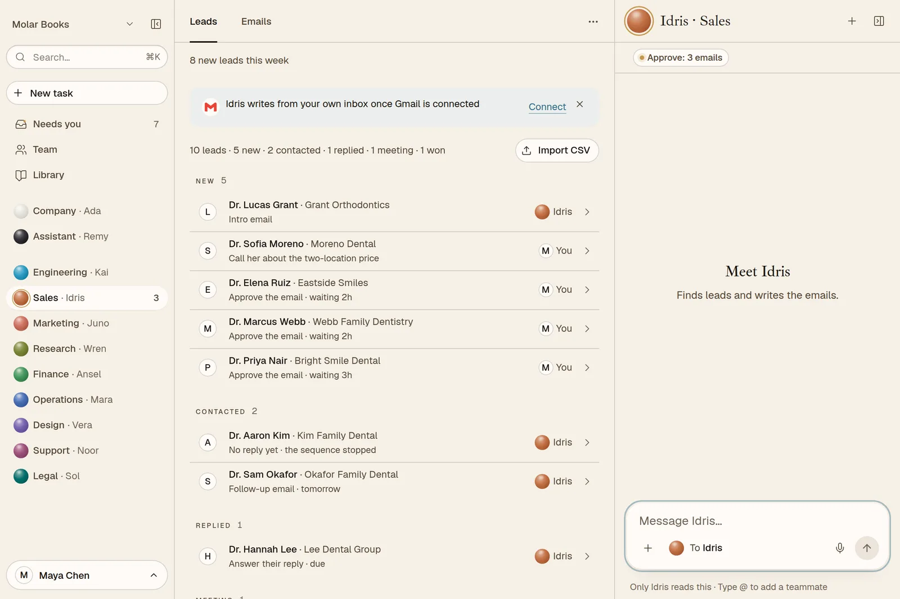The width and height of the screenshot is (900, 599).
Task: Send message with the arrow button
Action: (867, 548)
